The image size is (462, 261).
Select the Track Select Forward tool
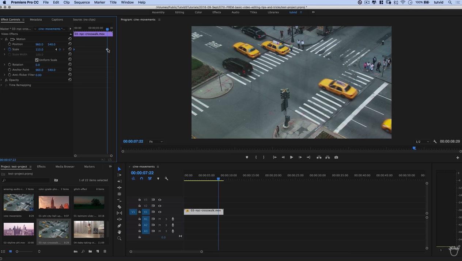(x=119, y=175)
